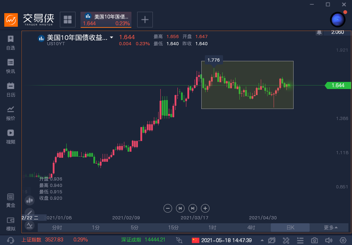Click the camera screenshot icon in status bar
Screen dimensions: 352x245
315,240
